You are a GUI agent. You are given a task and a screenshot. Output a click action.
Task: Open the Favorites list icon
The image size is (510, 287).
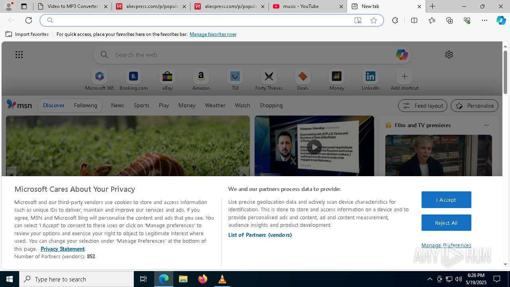coord(432,20)
